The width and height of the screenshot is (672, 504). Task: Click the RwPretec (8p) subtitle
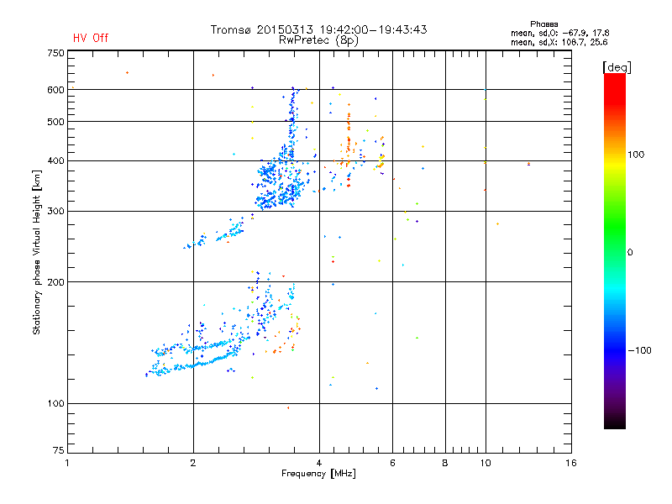point(318,40)
